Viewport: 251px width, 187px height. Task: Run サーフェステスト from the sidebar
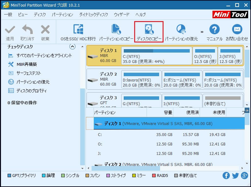click(x=28, y=73)
